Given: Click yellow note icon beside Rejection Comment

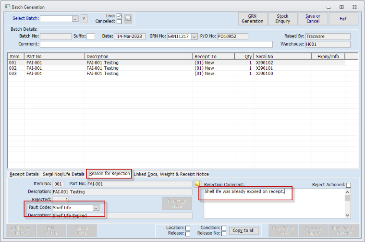Looking at the screenshot, I should point(197,184).
